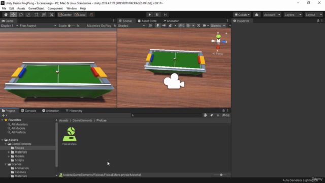Click search by type icon in Project
This screenshot has height=183, width=325.
click(x=205, y=115)
